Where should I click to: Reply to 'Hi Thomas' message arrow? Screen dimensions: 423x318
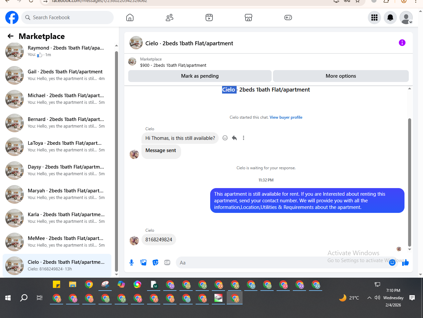pyautogui.click(x=234, y=138)
